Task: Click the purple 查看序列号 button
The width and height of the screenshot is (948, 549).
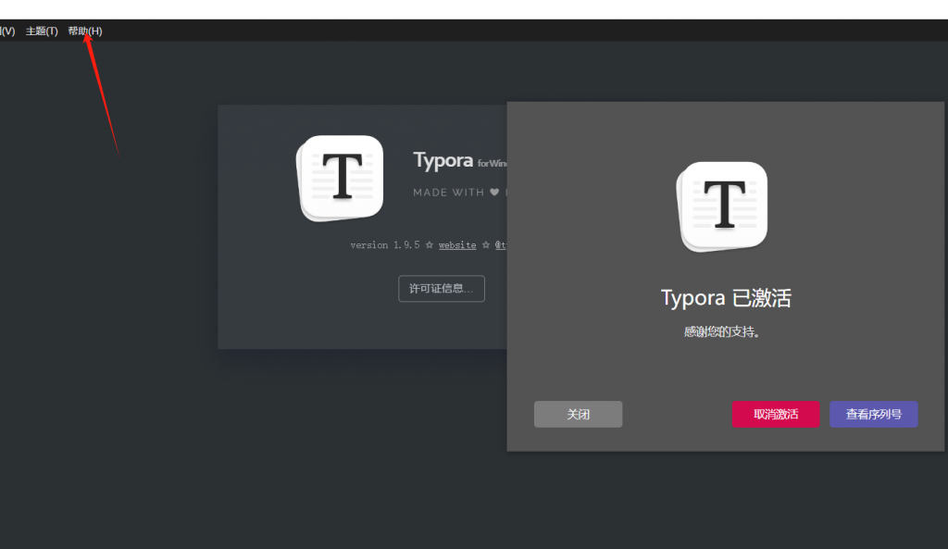Action: [874, 414]
